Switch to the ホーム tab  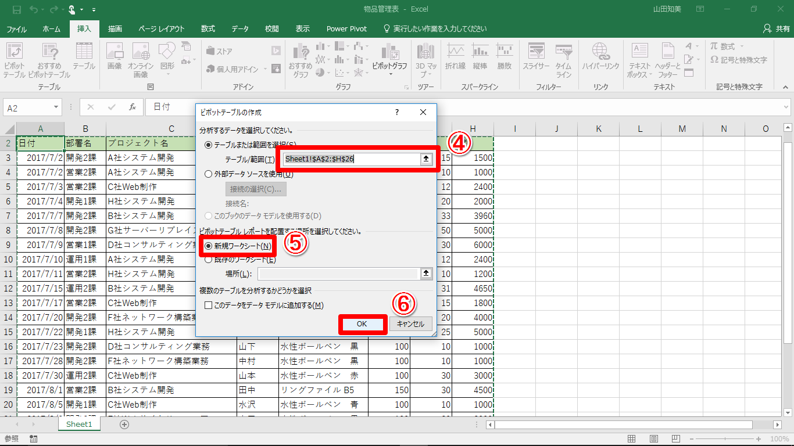pyautogui.click(x=52, y=29)
